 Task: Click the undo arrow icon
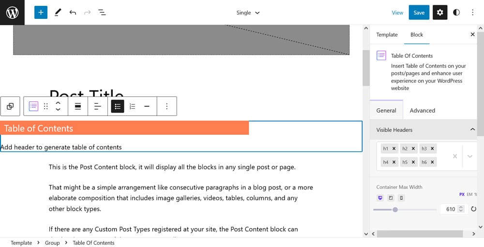point(73,13)
